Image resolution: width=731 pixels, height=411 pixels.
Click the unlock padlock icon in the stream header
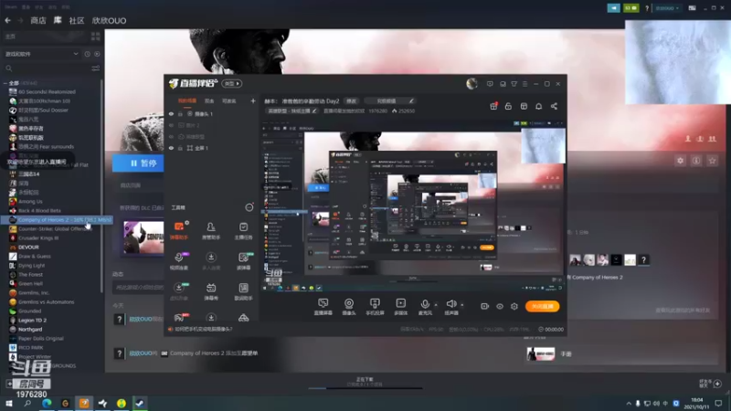point(508,106)
